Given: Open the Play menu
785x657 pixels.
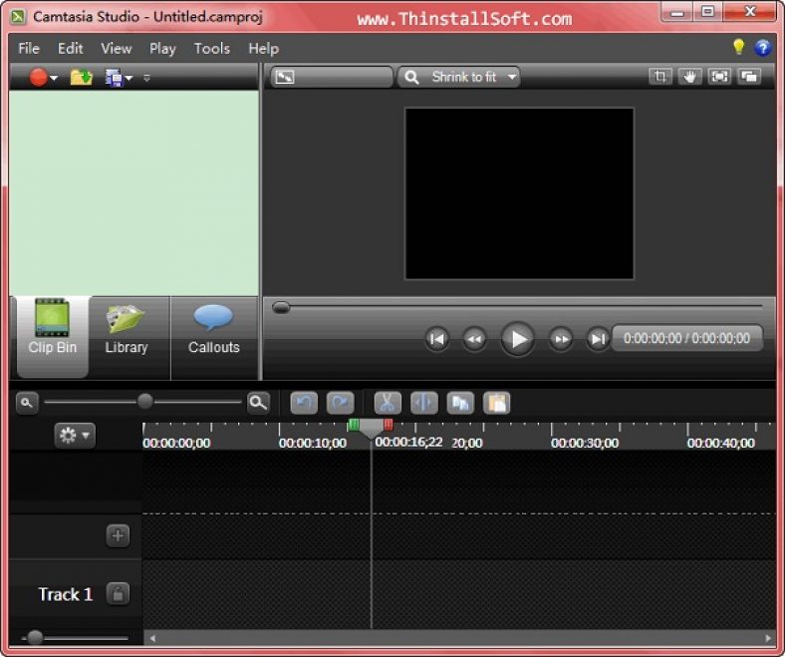Looking at the screenshot, I should tap(162, 49).
